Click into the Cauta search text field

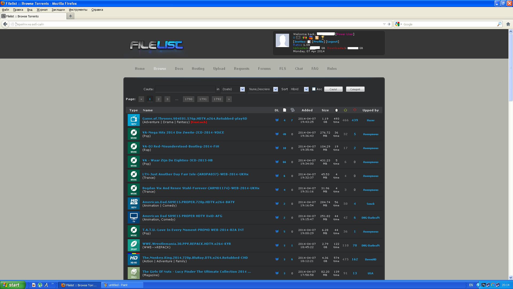[185, 89]
